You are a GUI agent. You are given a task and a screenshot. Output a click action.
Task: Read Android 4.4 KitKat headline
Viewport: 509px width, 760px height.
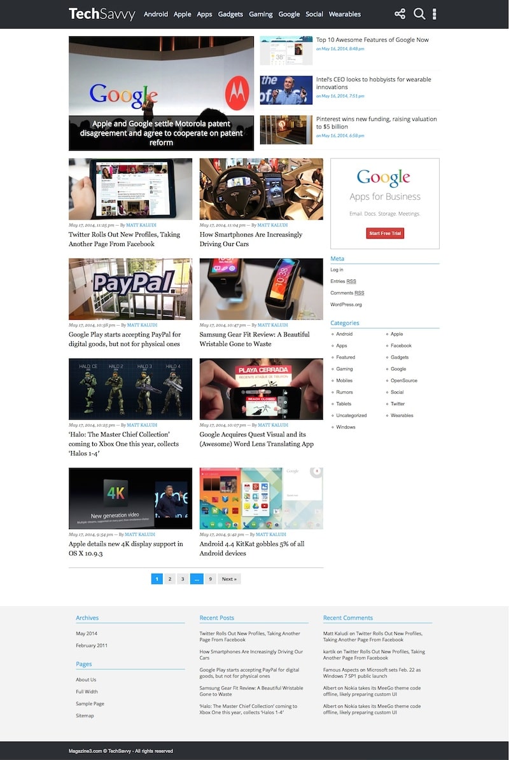[252, 548]
